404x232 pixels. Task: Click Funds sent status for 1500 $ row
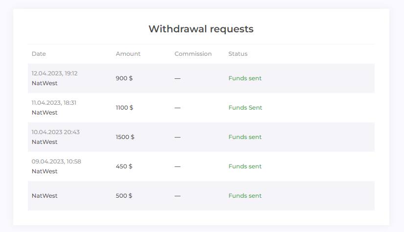point(245,137)
